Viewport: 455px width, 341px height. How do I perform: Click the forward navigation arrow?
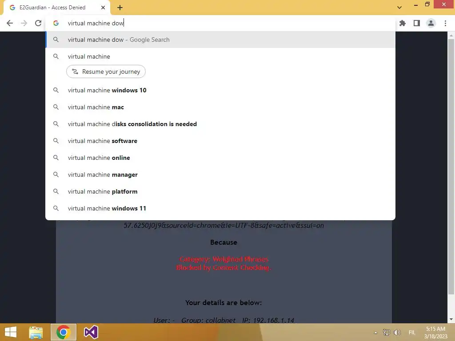[24, 23]
